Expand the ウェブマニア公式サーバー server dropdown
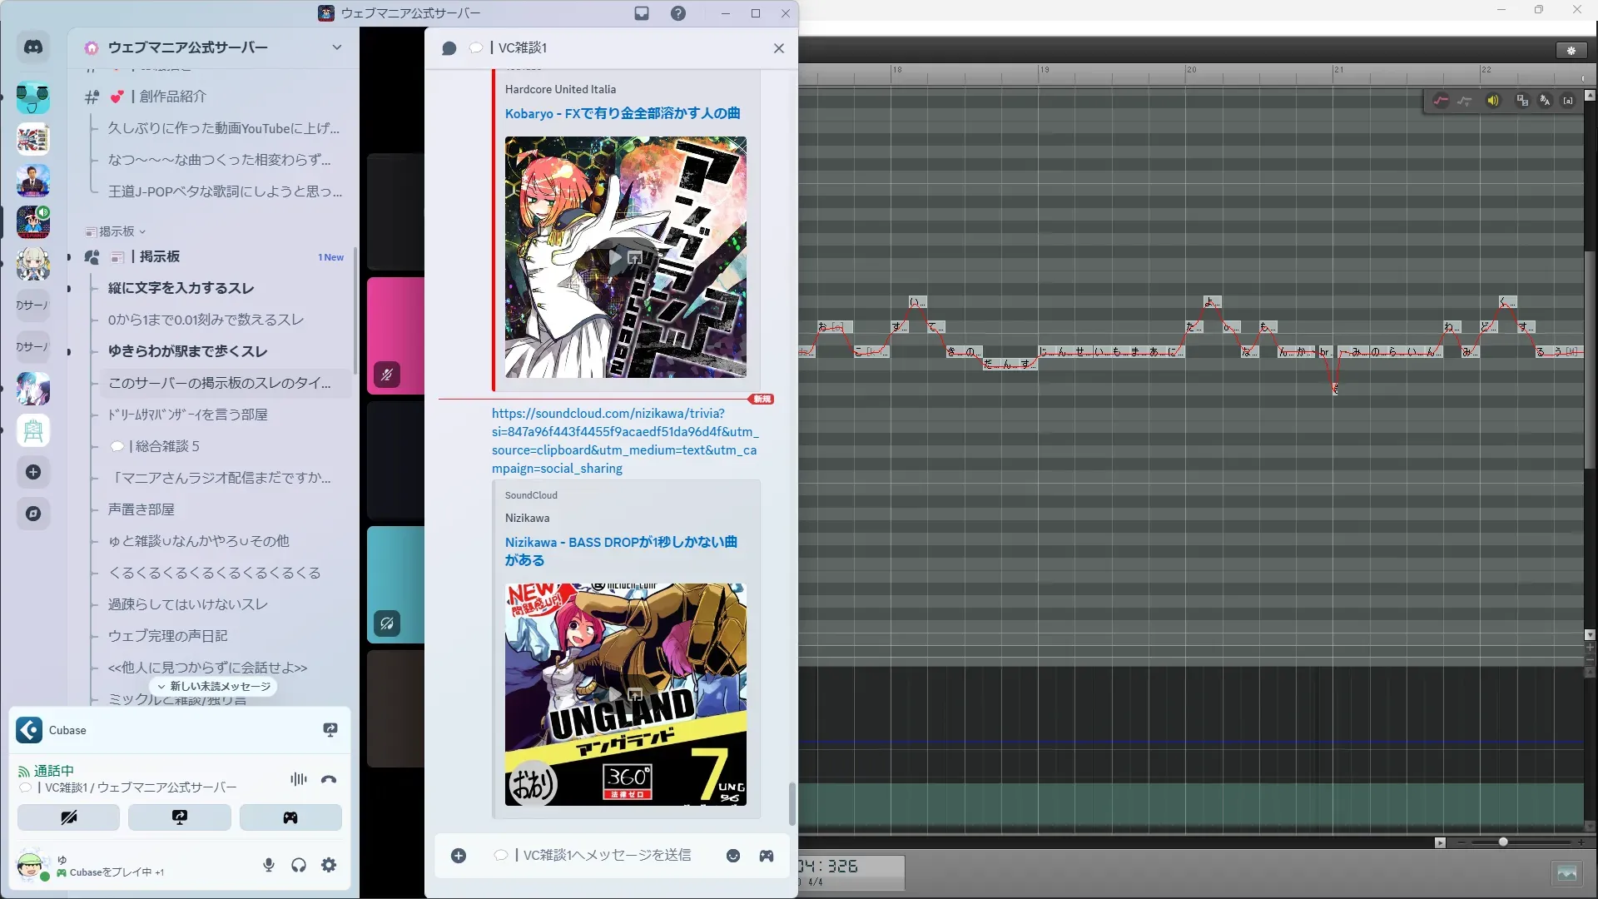The width and height of the screenshot is (1598, 899). pos(336,47)
